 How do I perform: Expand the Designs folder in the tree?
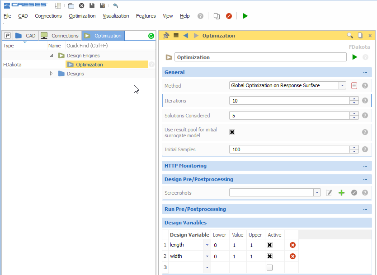pyautogui.click(x=52, y=74)
